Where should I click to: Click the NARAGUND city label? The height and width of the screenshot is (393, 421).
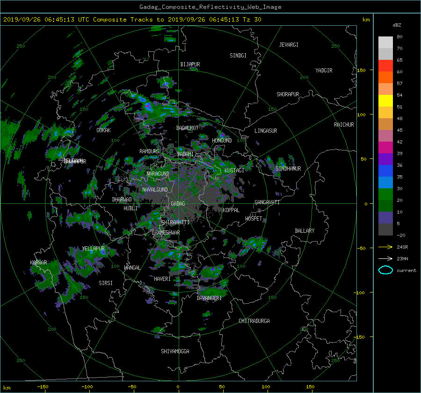point(158,174)
